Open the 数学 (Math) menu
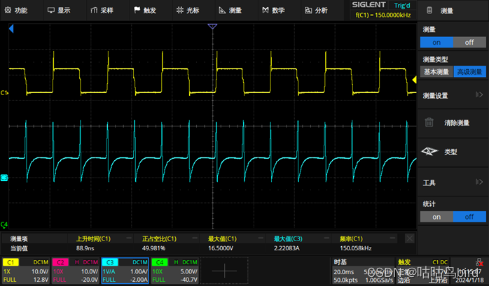Screen dimensions: 489x286 [273, 10]
